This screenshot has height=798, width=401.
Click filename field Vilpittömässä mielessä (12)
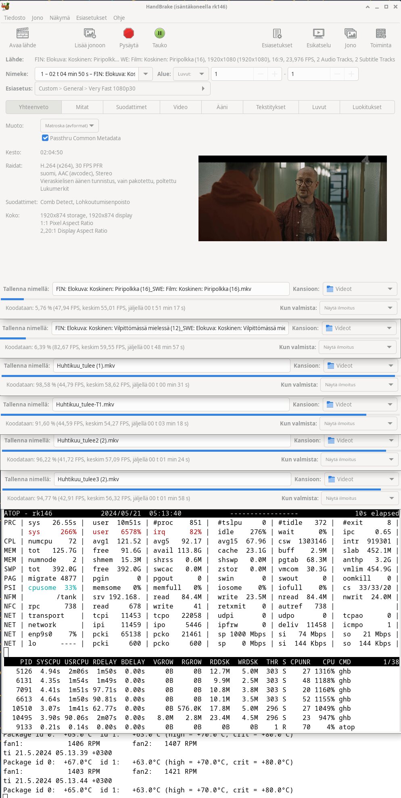(x=170, y=328)
